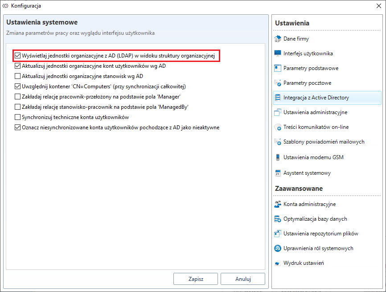Click the Dane firmy house icon
This screenshot has width=386, height=292.
click(277, 39)
